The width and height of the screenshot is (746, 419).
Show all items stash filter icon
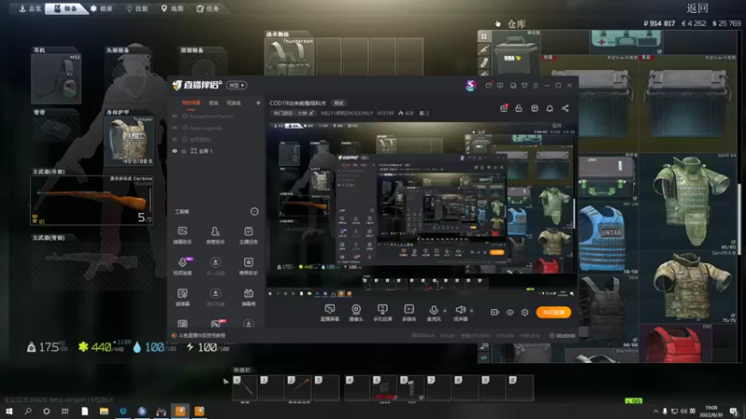pyautogui.click(x=484, y=36)
